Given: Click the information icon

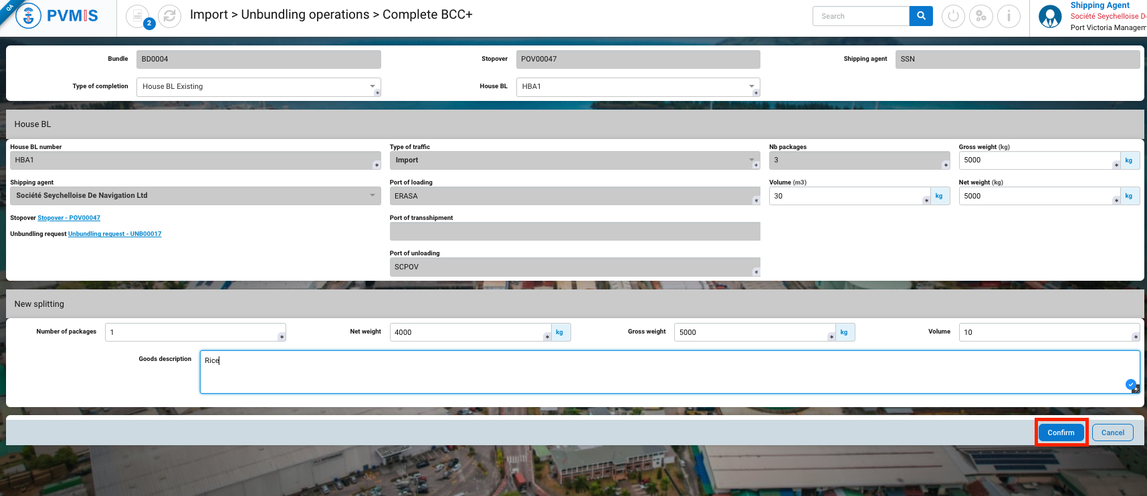Looking at the screenshot, I should click(1009, 16).
